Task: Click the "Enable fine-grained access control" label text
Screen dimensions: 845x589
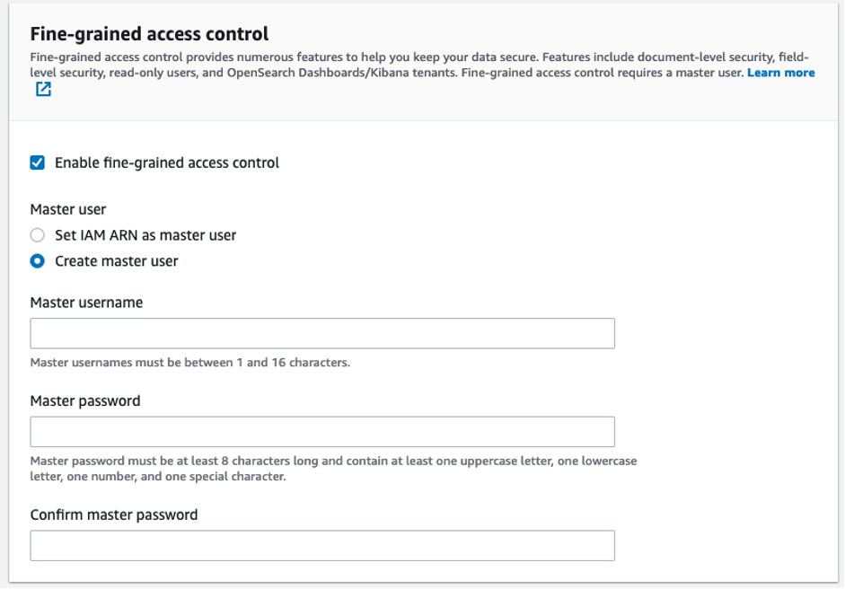Action: 167,163
